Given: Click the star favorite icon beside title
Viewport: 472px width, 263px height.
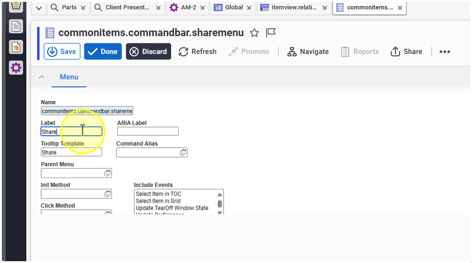Looking at the screenshot, I should tap(254, 33).
